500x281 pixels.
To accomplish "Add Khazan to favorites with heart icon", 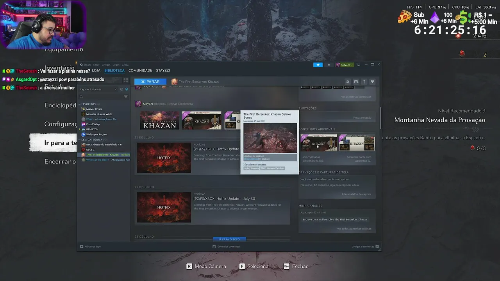I will pos(372,82).
